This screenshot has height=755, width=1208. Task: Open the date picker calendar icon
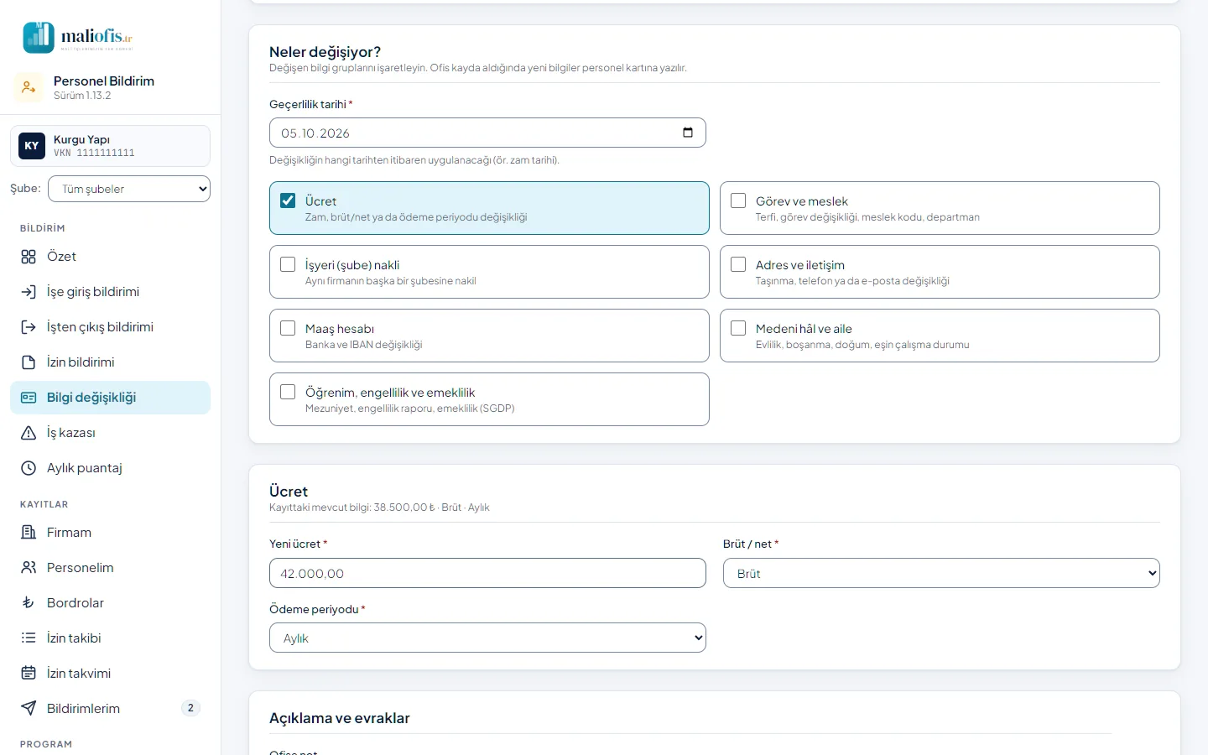tap(688, 133)
